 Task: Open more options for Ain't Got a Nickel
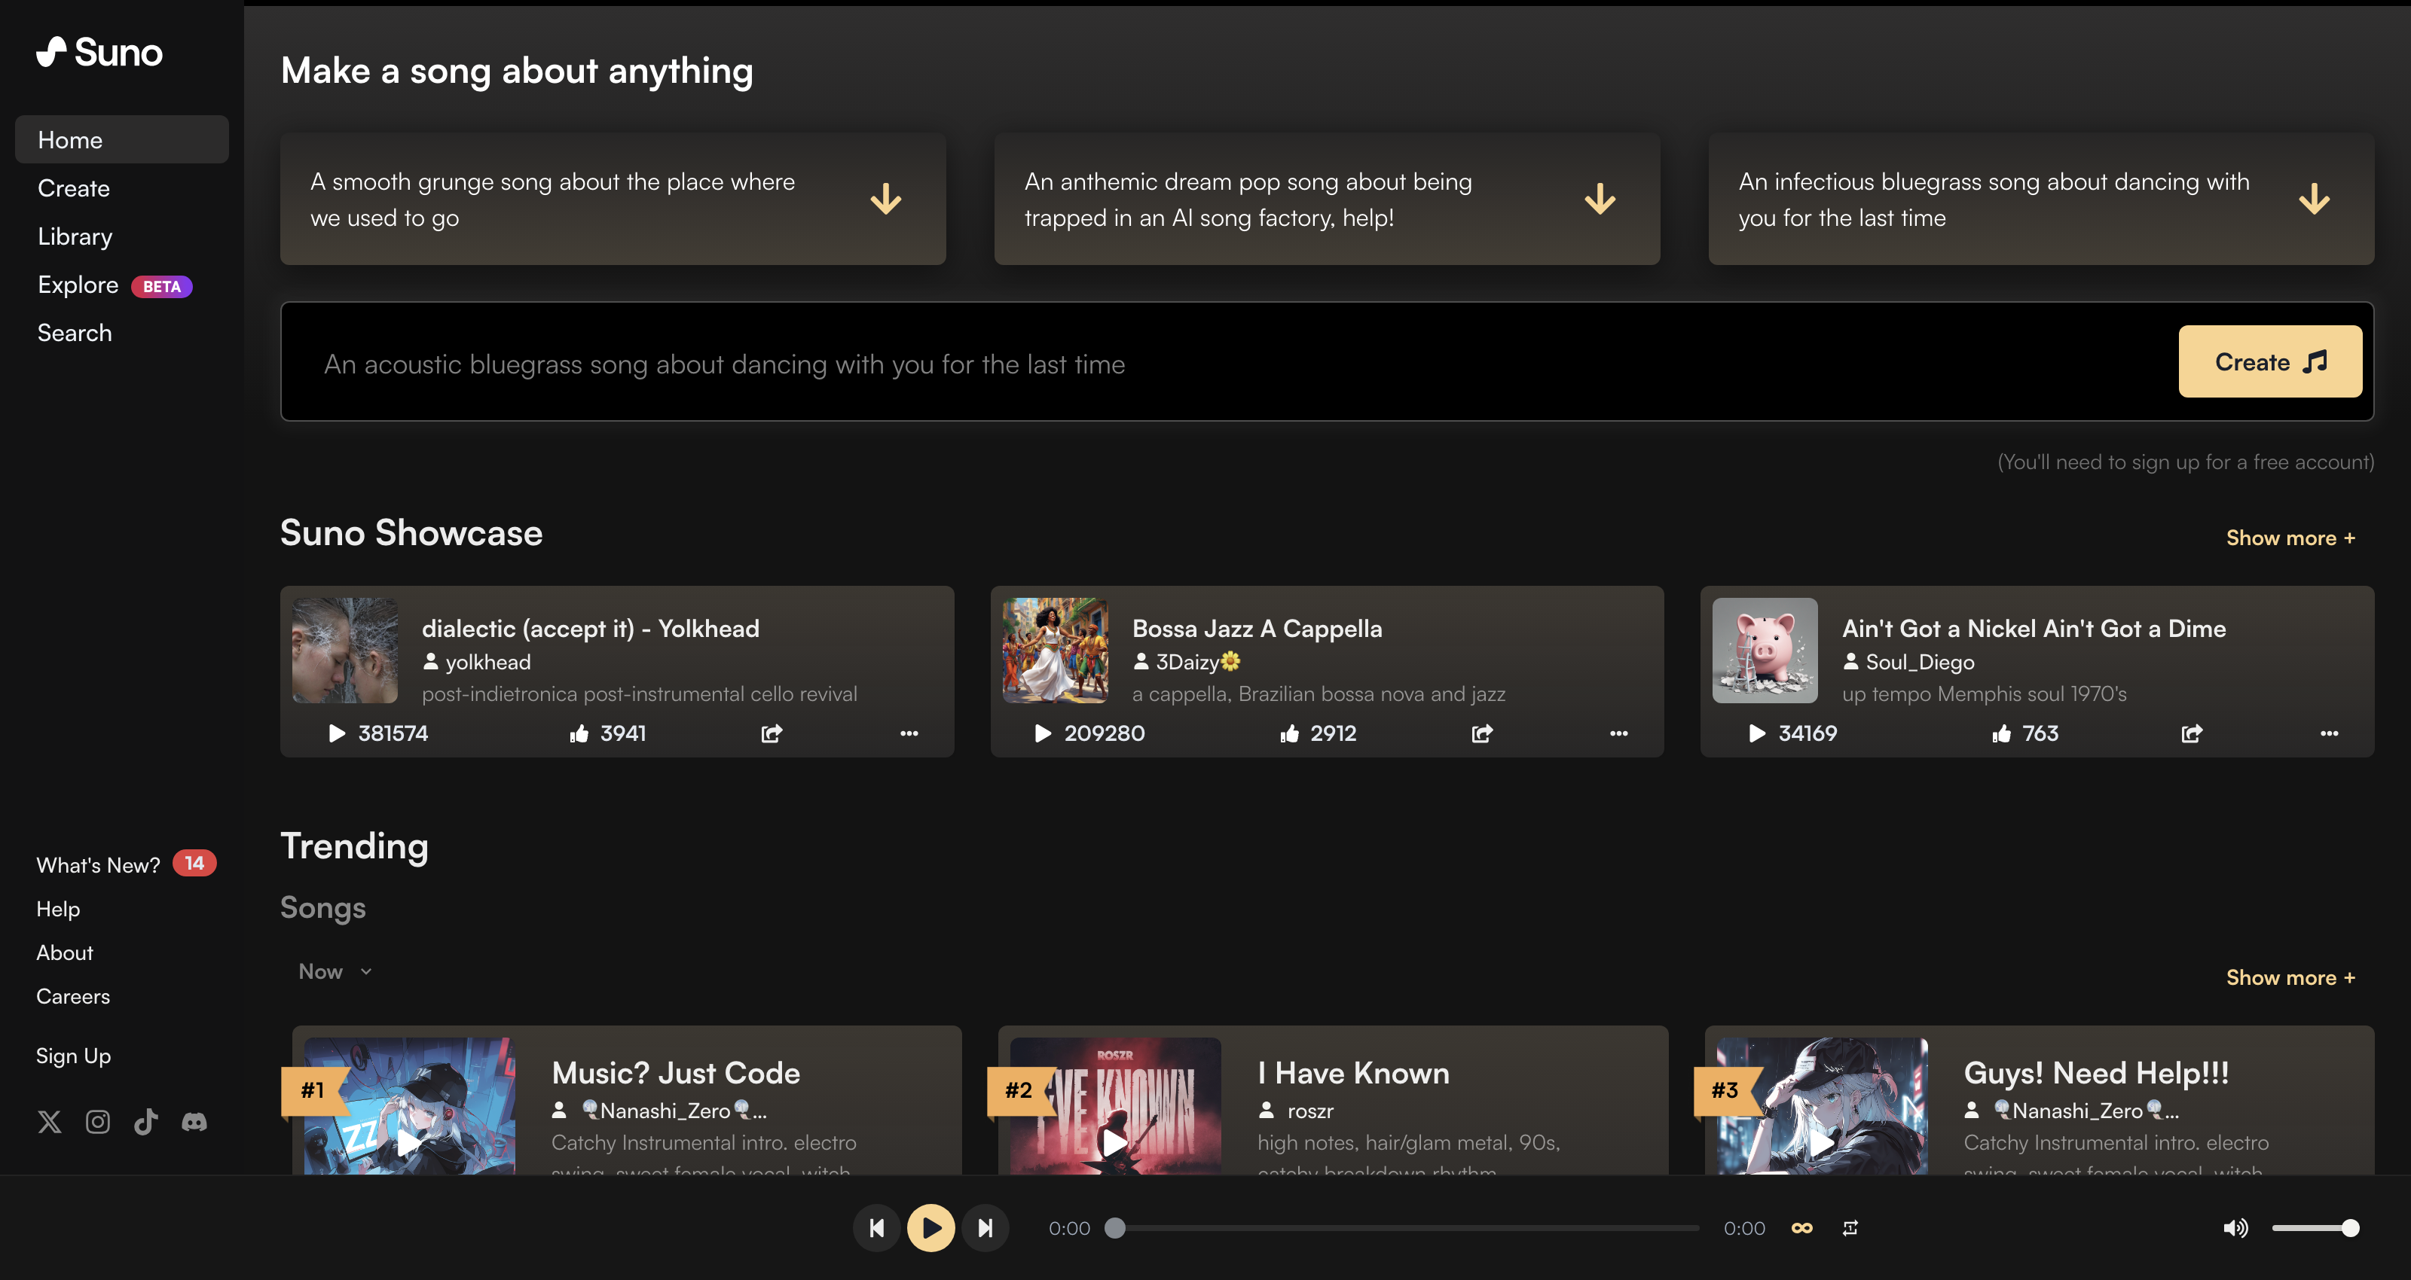click(2330, 733)
